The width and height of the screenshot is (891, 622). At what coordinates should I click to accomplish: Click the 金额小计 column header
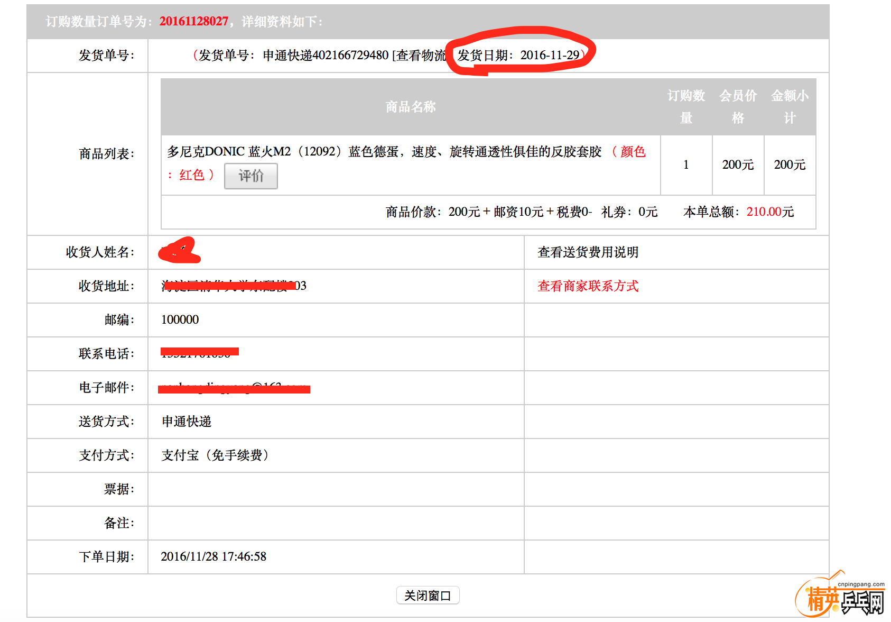tap(790, 107)
